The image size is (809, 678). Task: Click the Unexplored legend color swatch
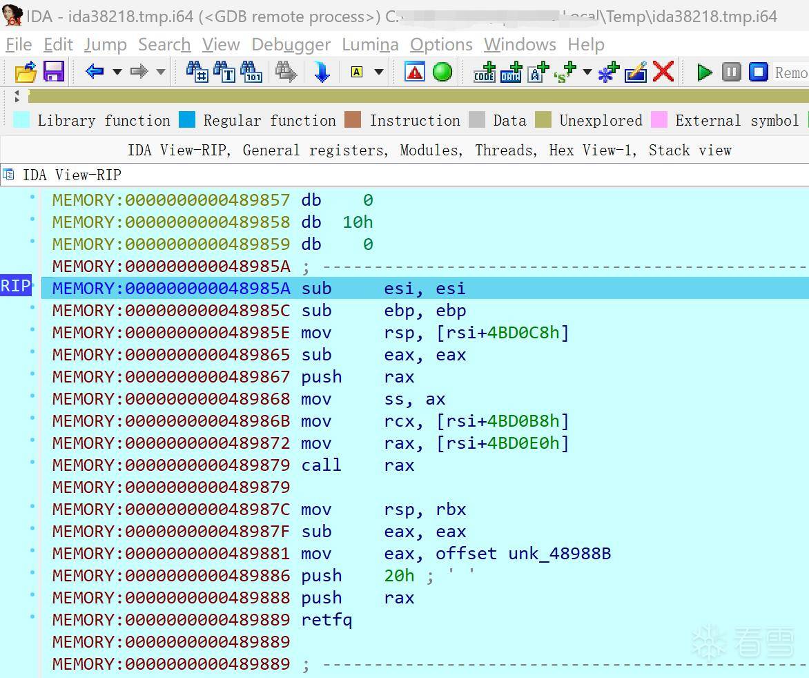coord(543,119)
